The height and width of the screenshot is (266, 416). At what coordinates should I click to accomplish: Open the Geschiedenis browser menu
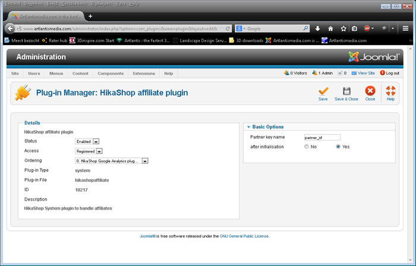point(74,4)
